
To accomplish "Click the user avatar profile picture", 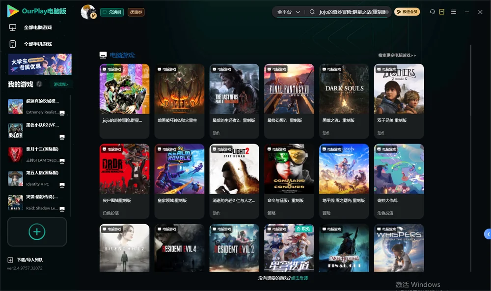I will coord(88,12).
